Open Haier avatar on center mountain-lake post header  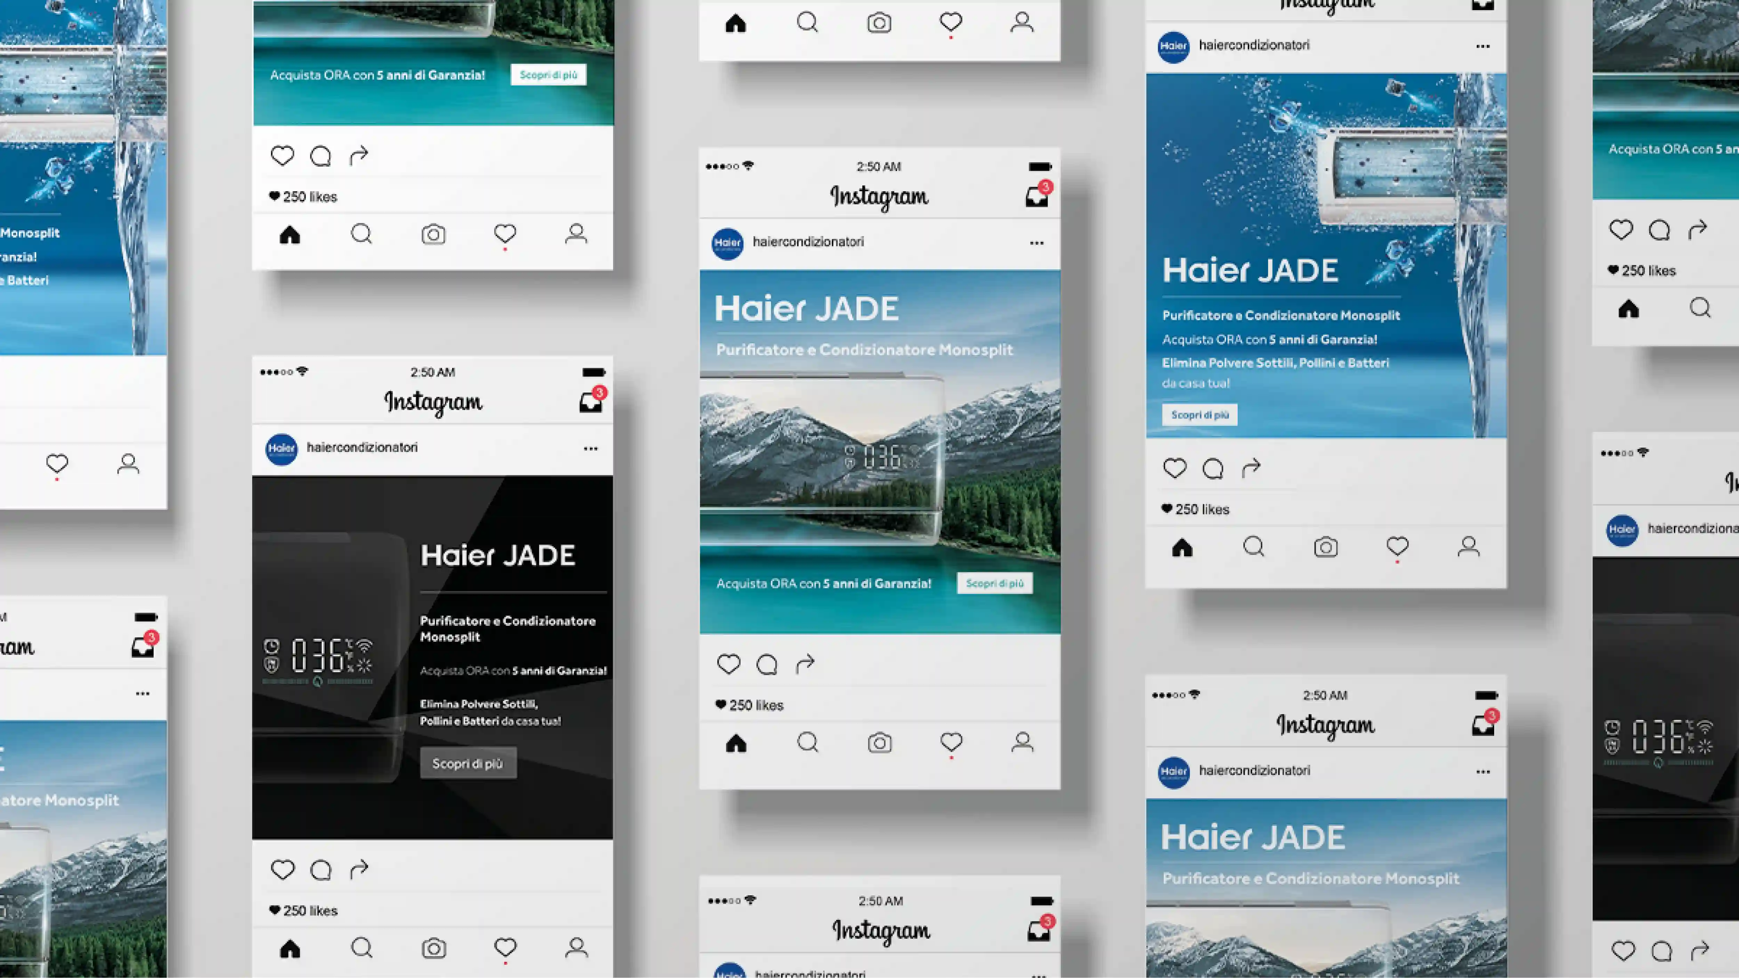pos(728,243)
